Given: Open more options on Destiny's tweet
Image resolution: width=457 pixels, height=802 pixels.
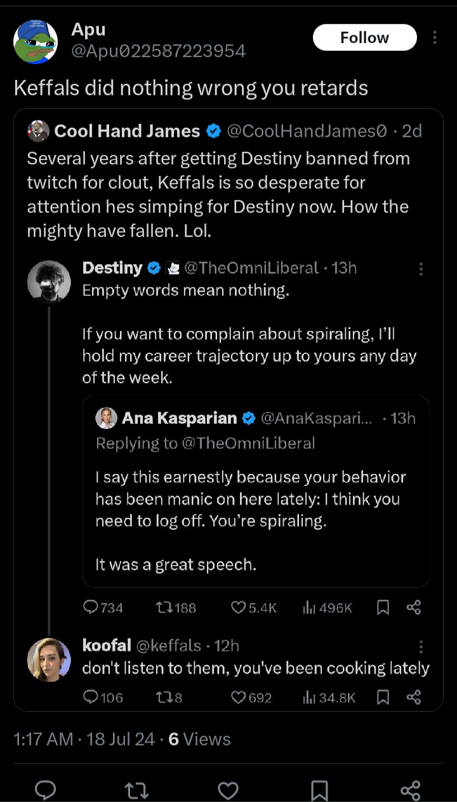Looking at the screenshot, I should pyautogui.click(x=420, y=269).
